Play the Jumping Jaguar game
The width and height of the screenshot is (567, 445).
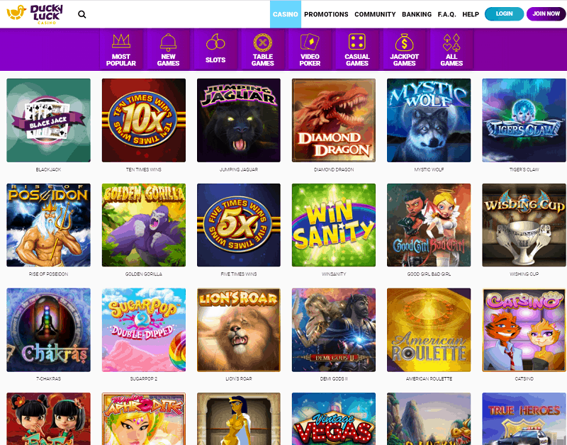tap(239, 120)
